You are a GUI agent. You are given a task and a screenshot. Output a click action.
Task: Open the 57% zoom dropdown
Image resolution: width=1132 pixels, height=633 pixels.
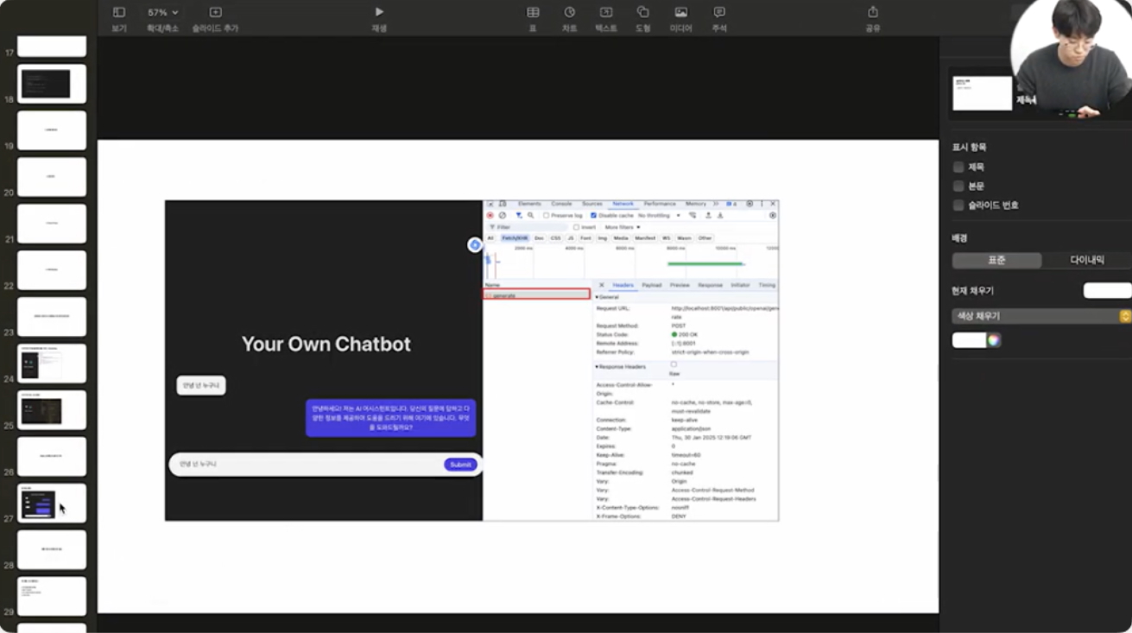click(162, 13)
